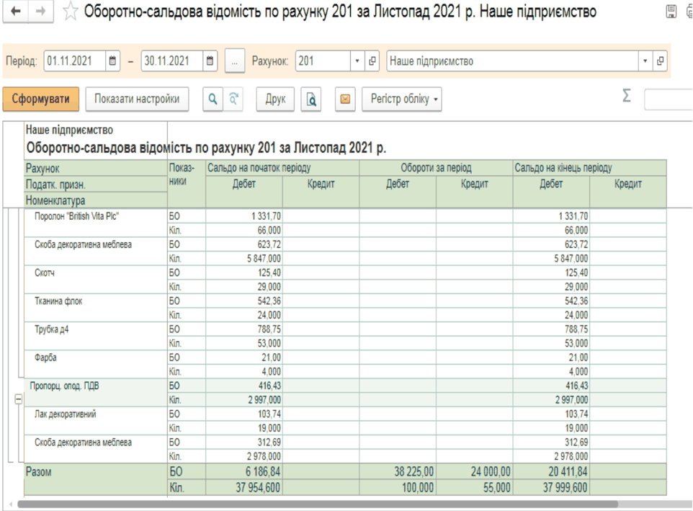693x511 pixels.
Task: Click the sum value field next to sigma
Action: click(669, 99)
